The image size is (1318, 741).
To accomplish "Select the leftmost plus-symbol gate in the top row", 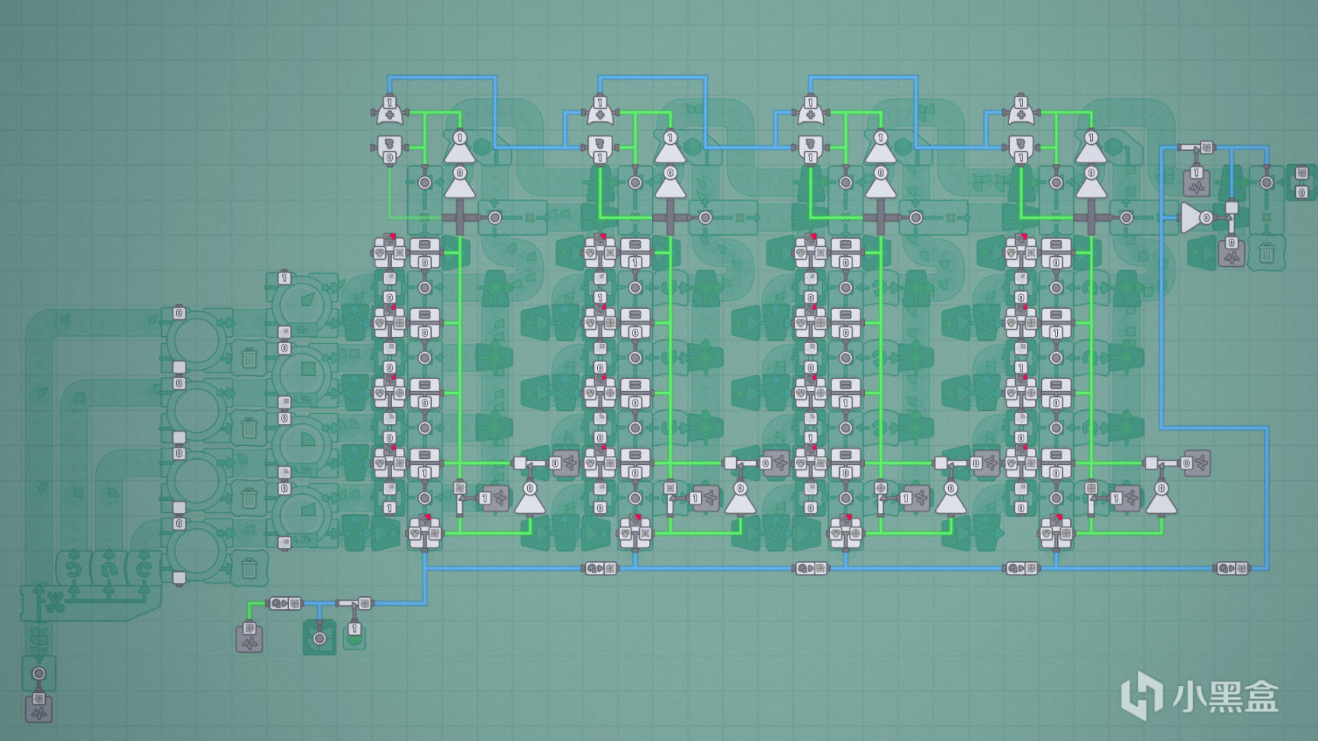I will click(389, 111).
